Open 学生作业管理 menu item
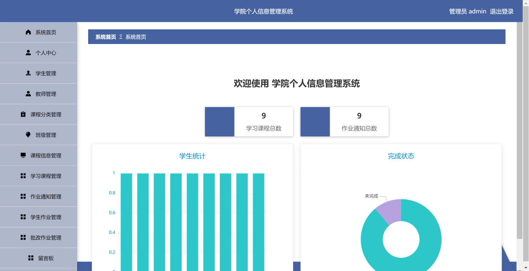The width and height of the screenshot is (529, 271). [45, 217]
